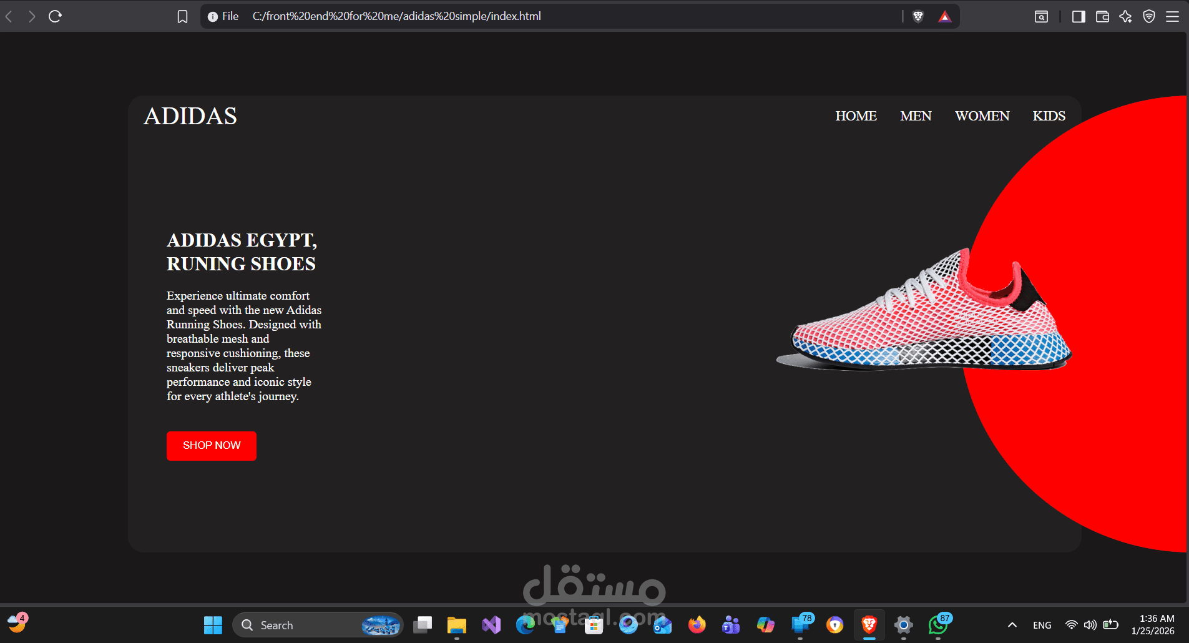The image size is (1189, 643).
Task: Open the Leo AI sparkle icon
Action: [1126, 16]
